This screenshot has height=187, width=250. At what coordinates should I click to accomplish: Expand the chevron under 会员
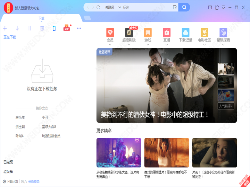110,45
